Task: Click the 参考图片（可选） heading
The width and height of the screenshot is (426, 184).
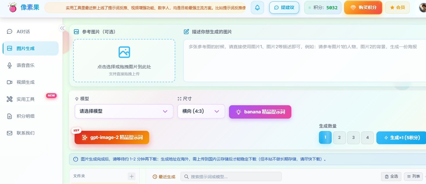Action: [99, 32]
